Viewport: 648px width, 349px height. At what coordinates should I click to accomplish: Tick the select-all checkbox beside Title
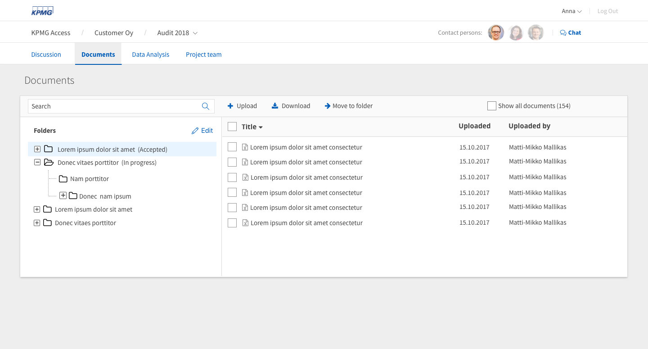[x=232, y=127]
